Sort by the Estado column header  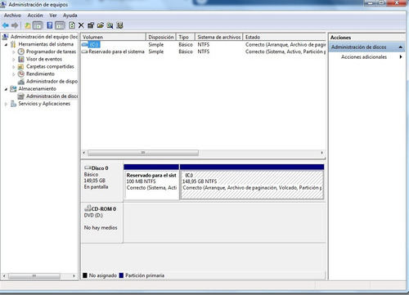click(285, 37)
